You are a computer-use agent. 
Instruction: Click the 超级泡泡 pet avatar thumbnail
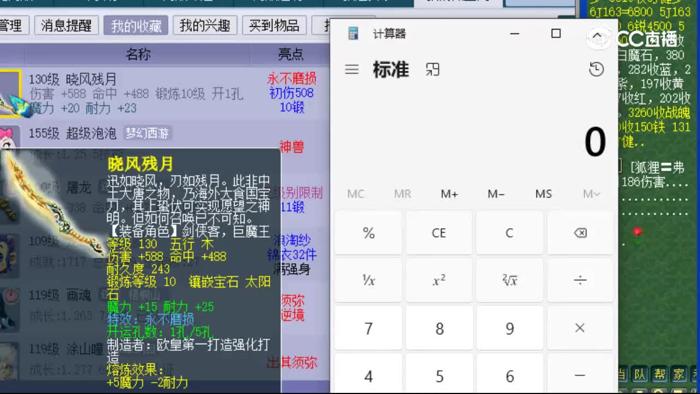click(x=9, y=138)
